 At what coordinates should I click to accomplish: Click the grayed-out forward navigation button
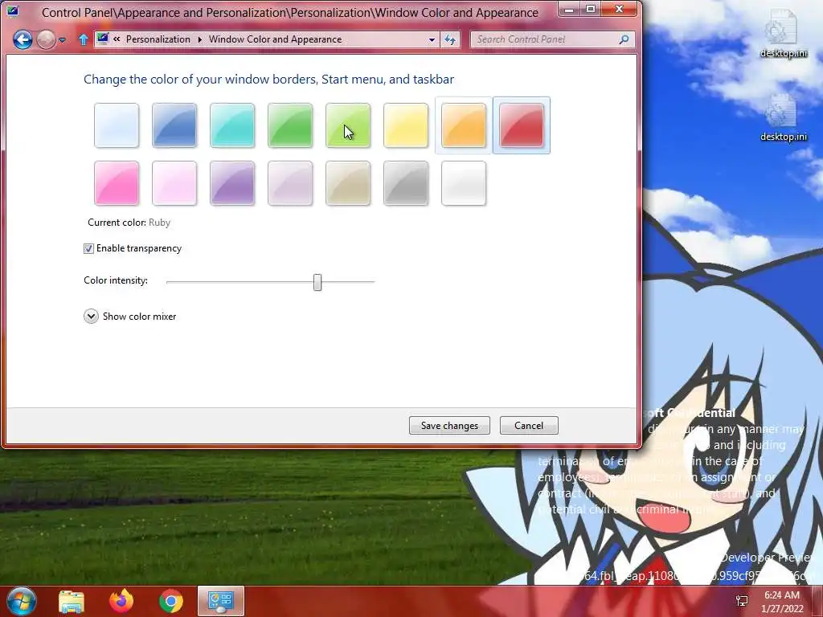[x=46, y=39]
